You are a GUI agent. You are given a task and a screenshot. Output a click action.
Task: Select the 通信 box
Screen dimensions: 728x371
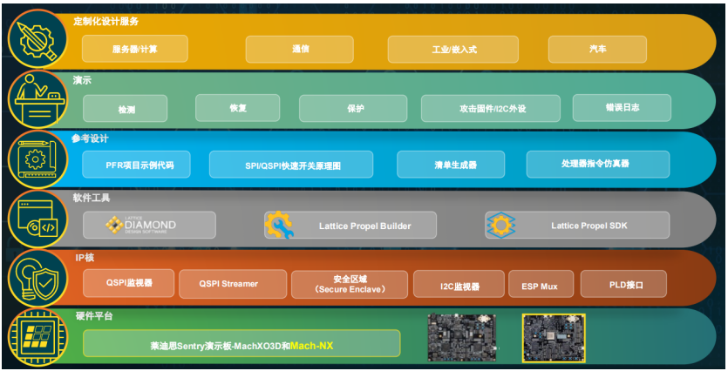tap(299, 49)
